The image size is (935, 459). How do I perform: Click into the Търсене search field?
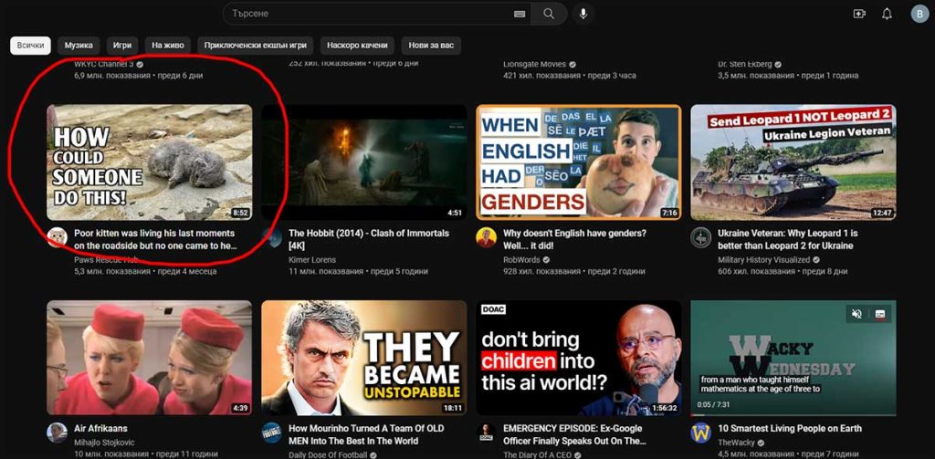365,14
